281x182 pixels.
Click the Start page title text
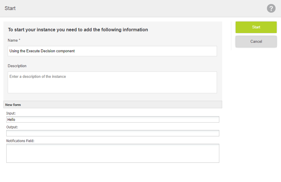click(10, 8)
